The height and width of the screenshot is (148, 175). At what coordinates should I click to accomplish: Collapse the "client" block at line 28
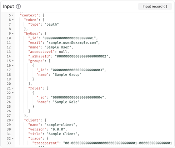12,120
